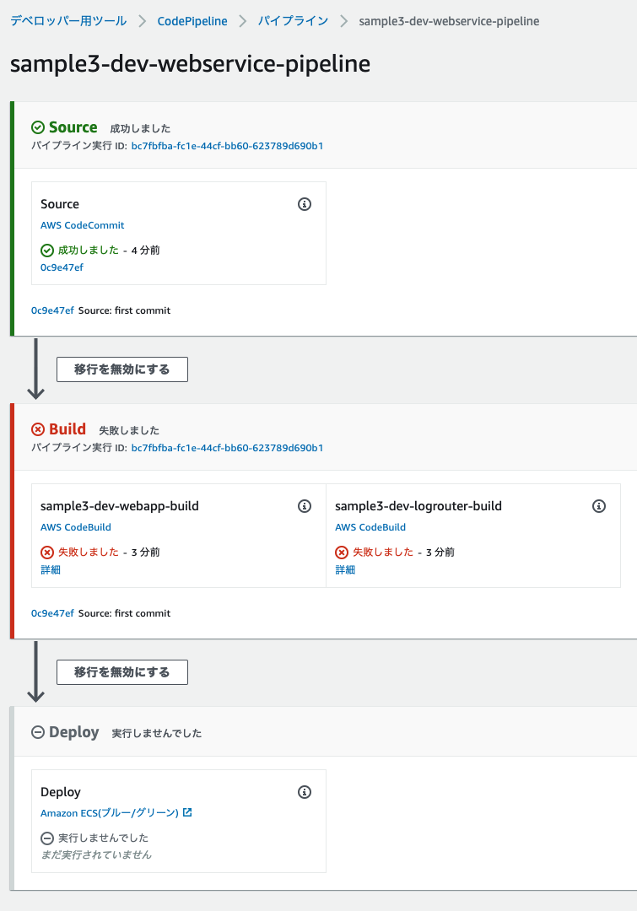Open info icon on sample3-dev-logrouter-build card
Viewport: 637px width, 911px height.
599,505
